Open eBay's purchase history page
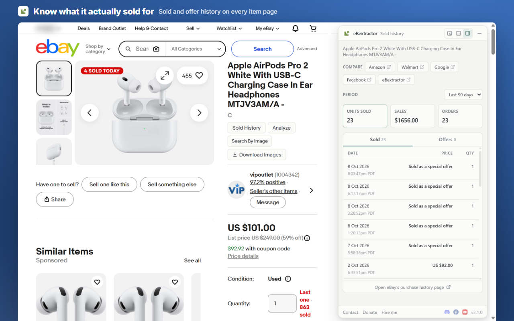 point(412,287)
